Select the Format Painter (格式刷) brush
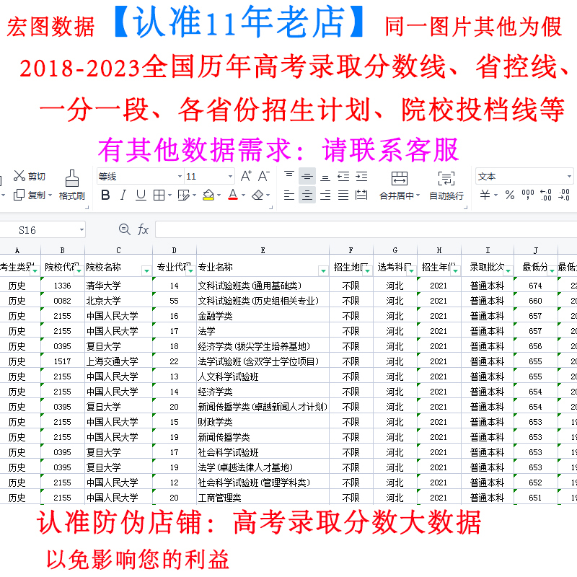 [71, 185]
